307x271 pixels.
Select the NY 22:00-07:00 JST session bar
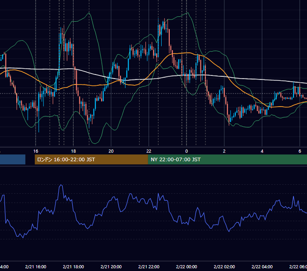227,159
